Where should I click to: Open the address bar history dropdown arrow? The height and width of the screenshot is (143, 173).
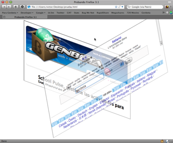(122, 7)
